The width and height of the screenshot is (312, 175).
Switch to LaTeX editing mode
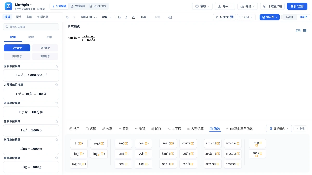pos(289,17)
